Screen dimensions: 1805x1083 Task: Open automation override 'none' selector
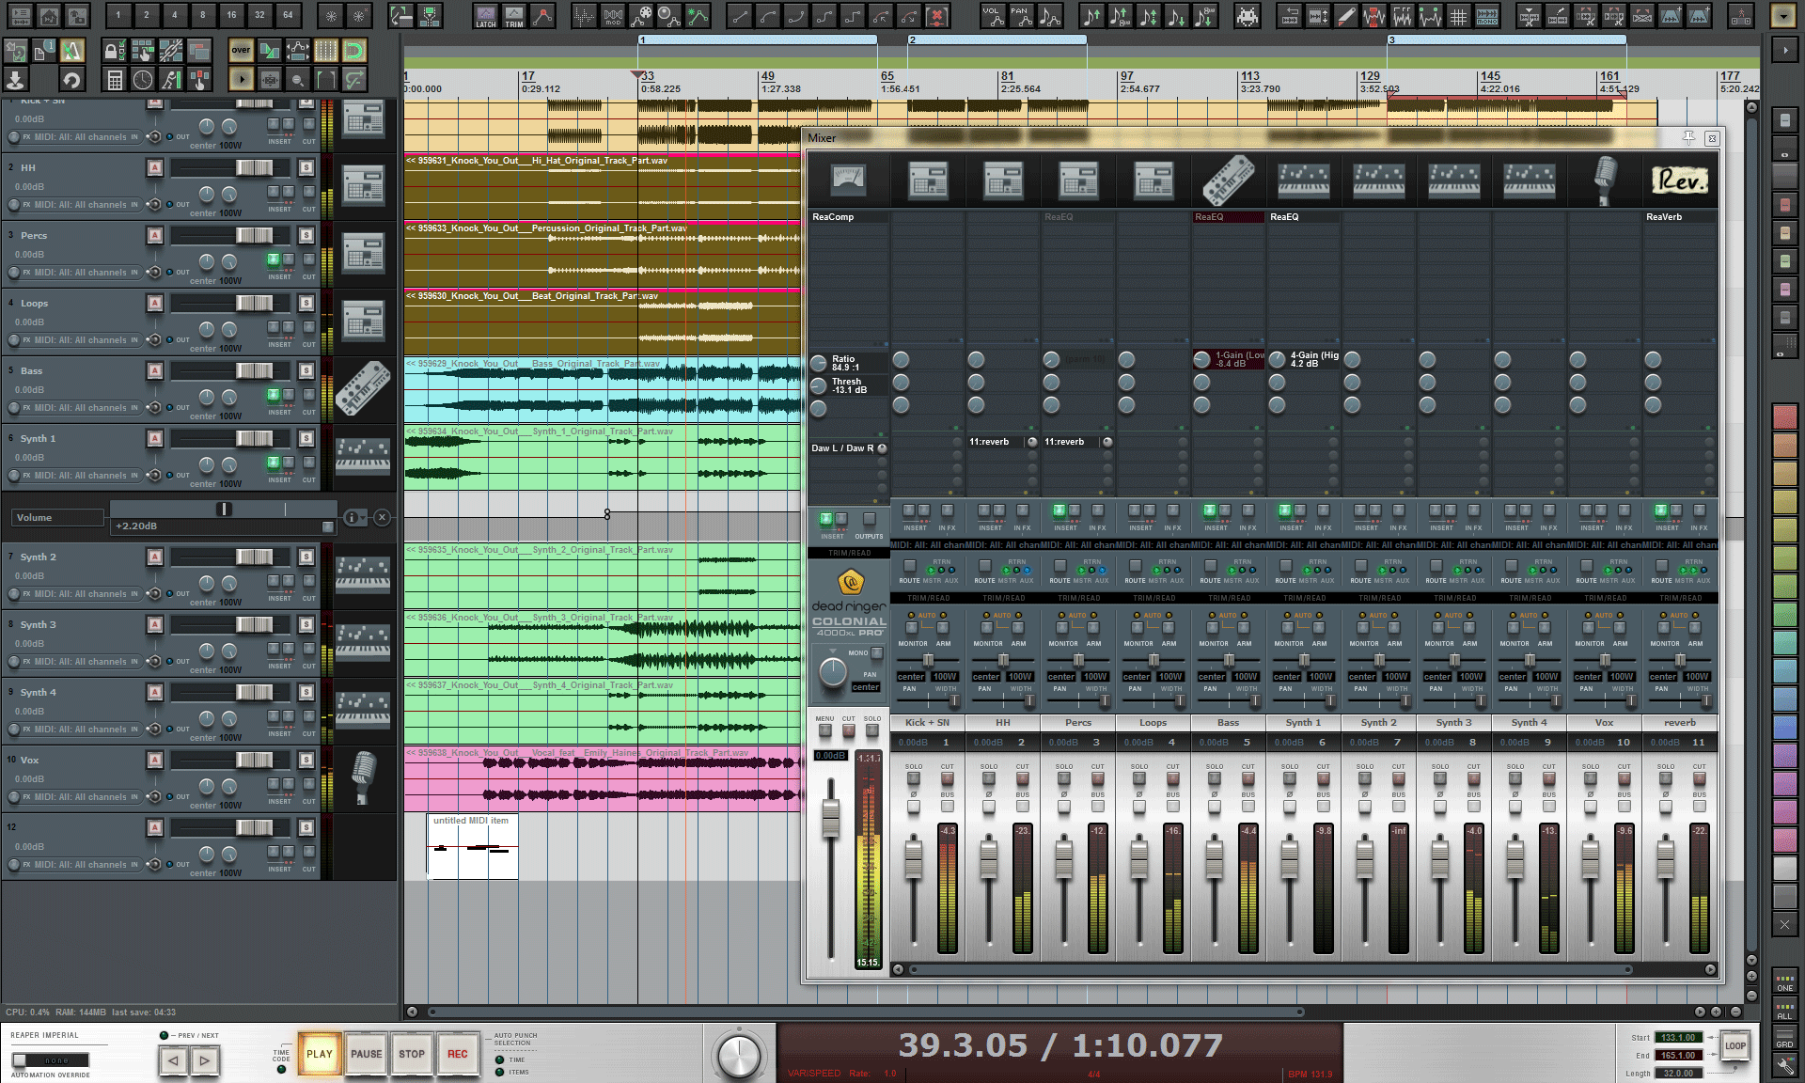50,1060
